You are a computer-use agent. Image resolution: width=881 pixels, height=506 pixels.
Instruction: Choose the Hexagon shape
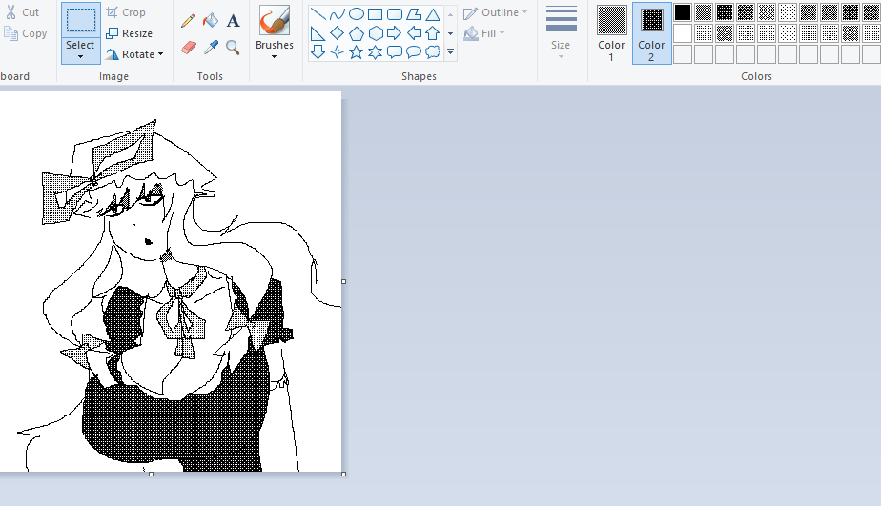coord(376,33)
